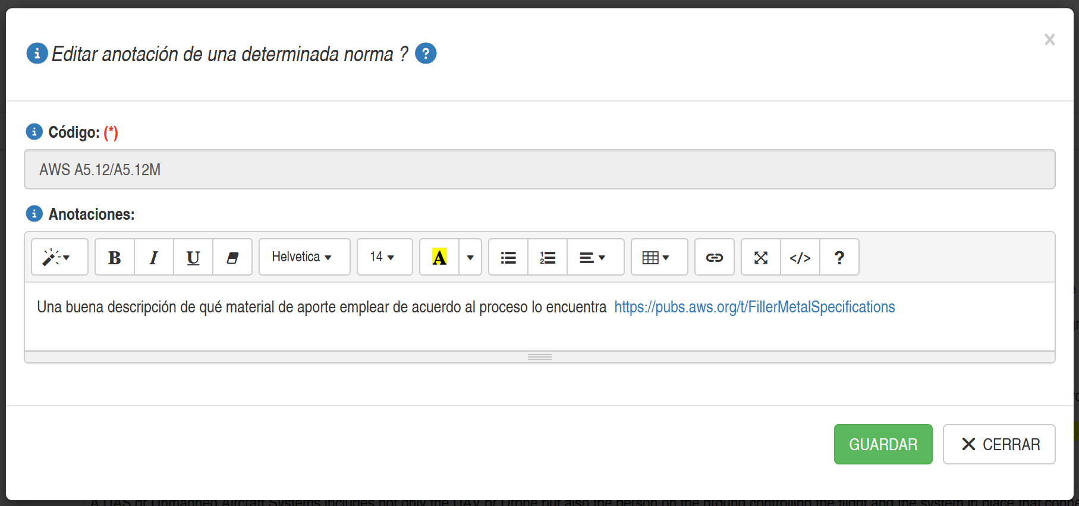Open the more colors arrow
Image resolution: width=1079 pixels, height=506 pixels.
pyautogui.click(x=470, y=257)
